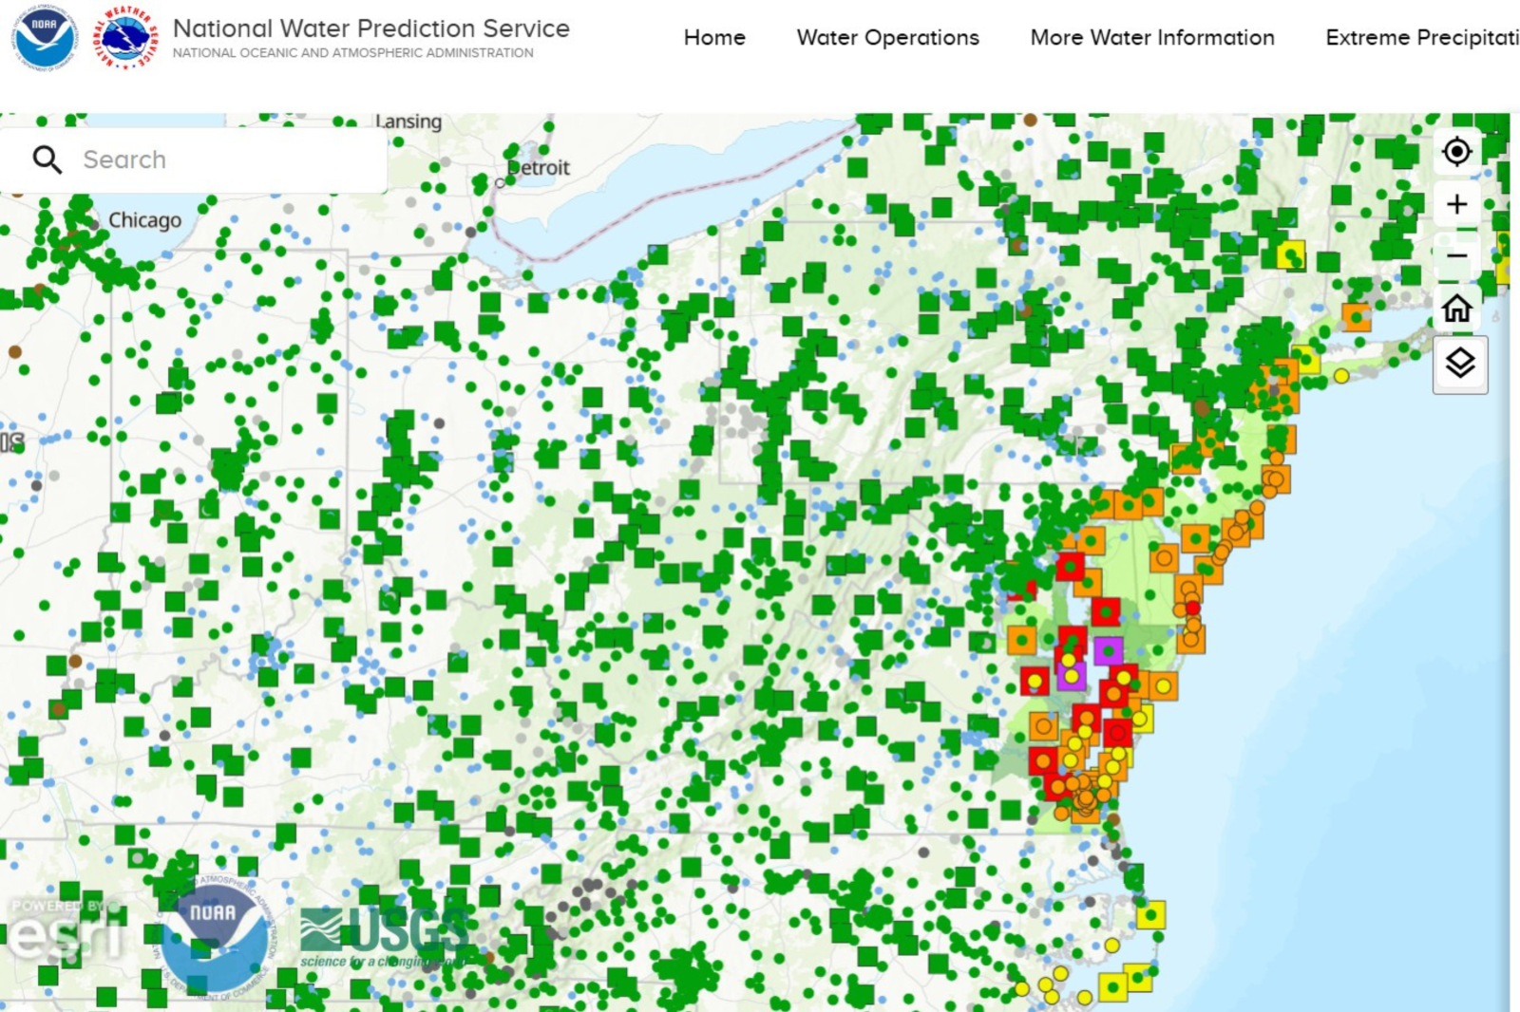Open the search magnifier icon
Screen dimensions: 1520x1012
click(x=47, y=159)
